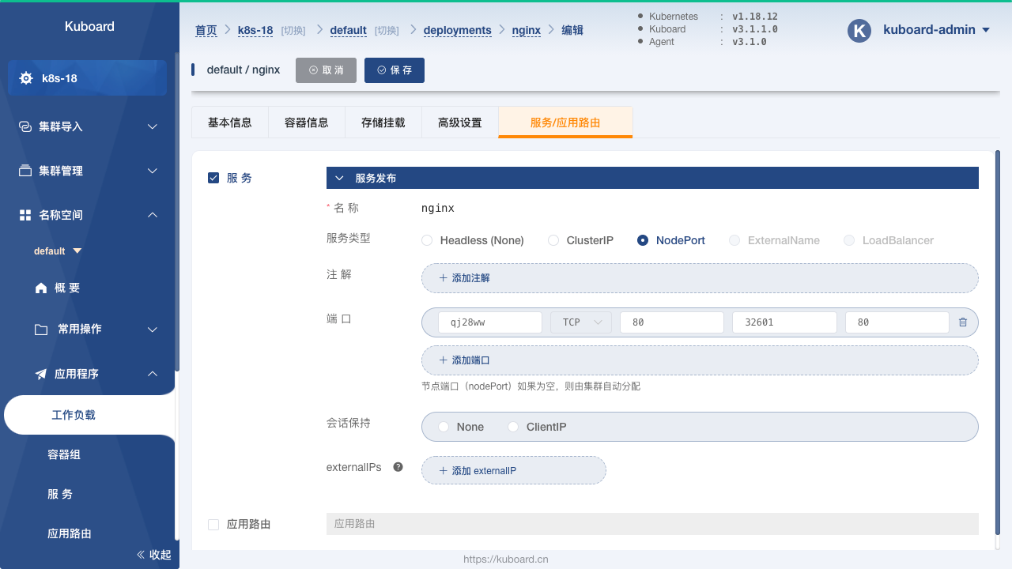Collapse sidebar via 收起 arrows icon
The image size is (1012, 569).
[142, 555]
